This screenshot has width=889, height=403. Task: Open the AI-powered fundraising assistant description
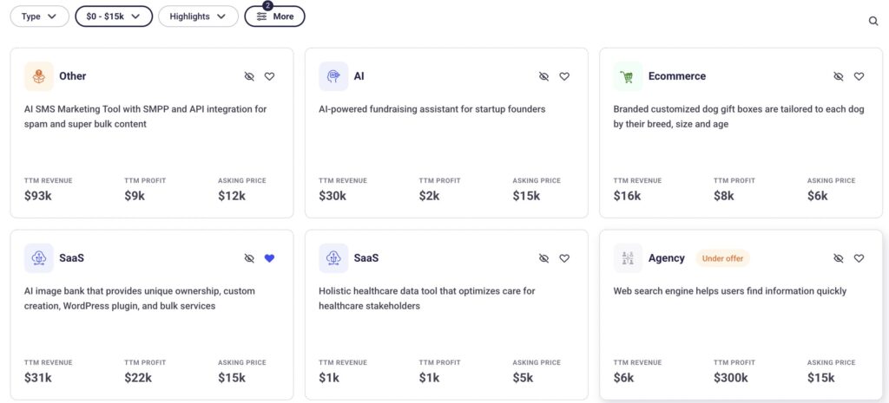[x=431, y=109]
